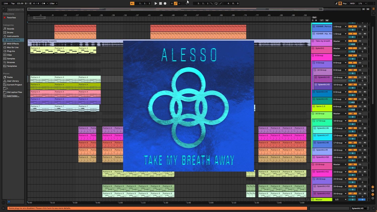Click the Stop transport button
Screen dimensions: 377x212
pyautogui.click(x=160, y=4)
